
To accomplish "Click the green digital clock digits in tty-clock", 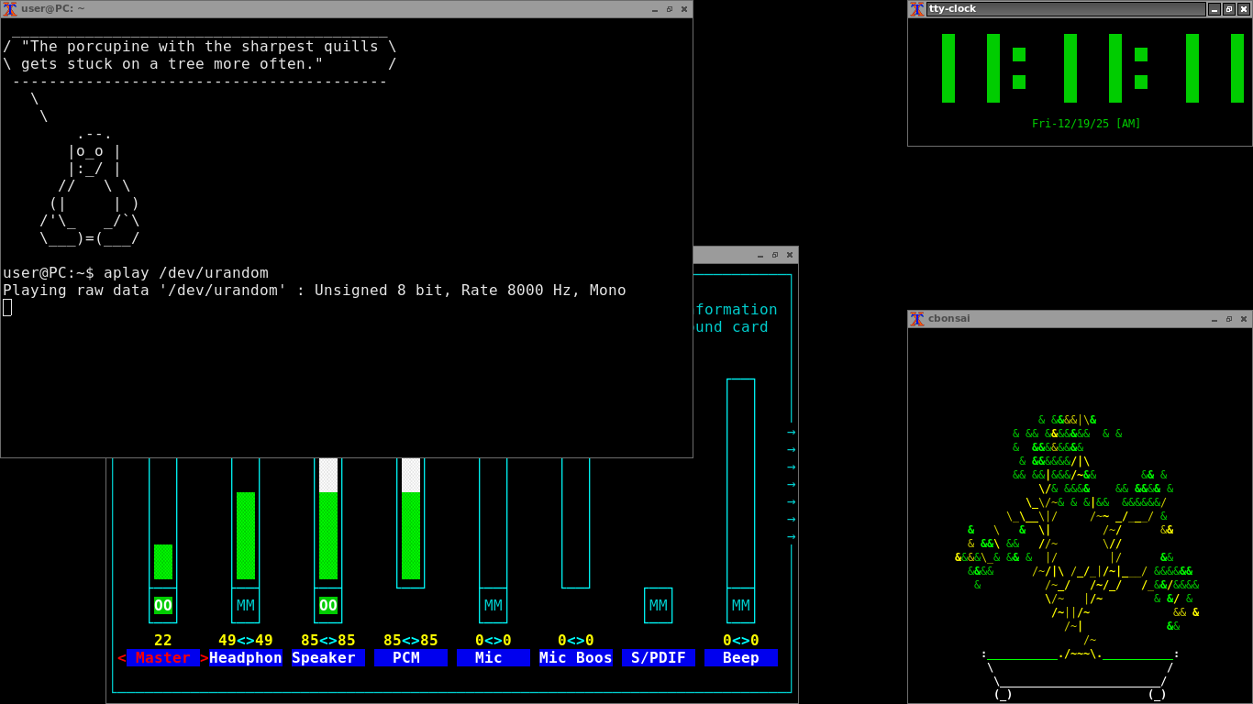I will pos(1092,69).
